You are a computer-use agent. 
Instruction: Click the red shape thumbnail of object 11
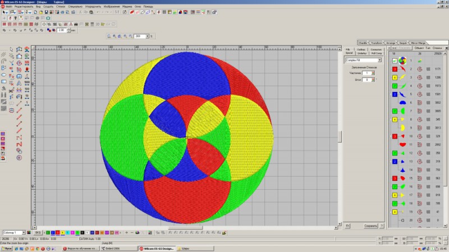click(402, 145)
